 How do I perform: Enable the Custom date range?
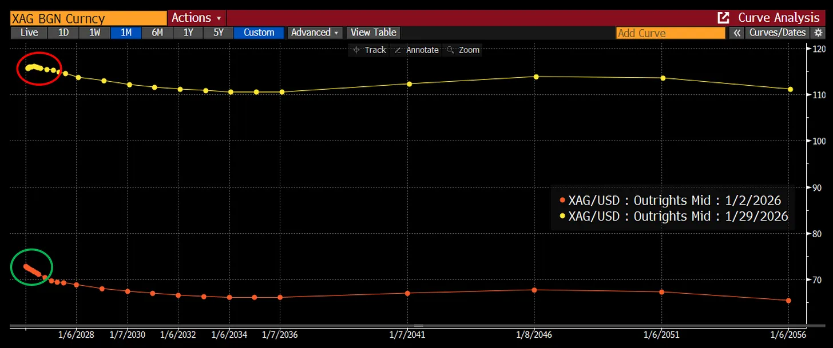[259, 33]
